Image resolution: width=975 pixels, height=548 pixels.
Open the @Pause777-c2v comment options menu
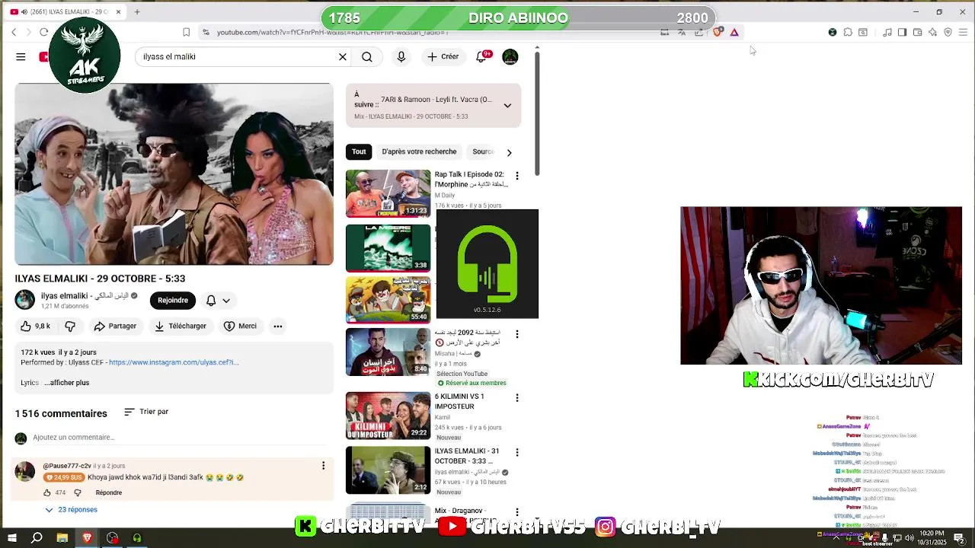pyautogui.click(x=323, y=466)
